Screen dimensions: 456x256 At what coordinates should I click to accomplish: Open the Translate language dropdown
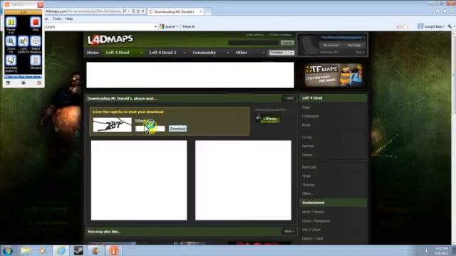[x=281, y=53]
